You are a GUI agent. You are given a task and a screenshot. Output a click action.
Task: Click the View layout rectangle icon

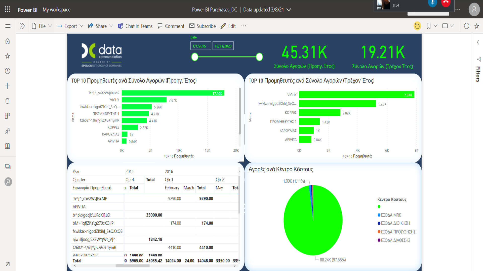pyautogui.click(x=445, y=26)
